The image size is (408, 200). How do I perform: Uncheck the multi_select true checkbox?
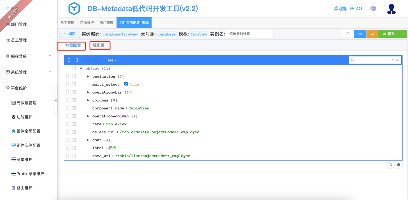[x=126, y=84]
